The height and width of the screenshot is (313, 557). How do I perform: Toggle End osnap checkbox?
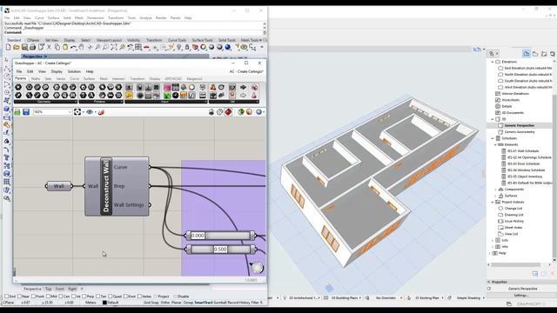click(x=6, y=296)
